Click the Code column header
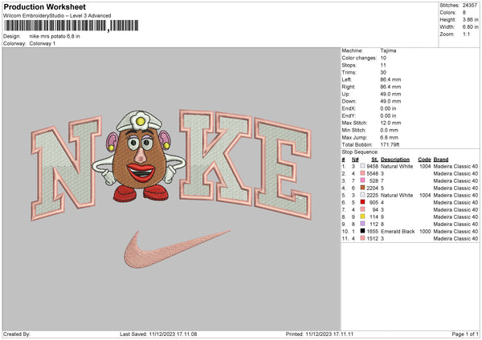The width and height of the screenshot is (482, 340). tap(424, 160)
